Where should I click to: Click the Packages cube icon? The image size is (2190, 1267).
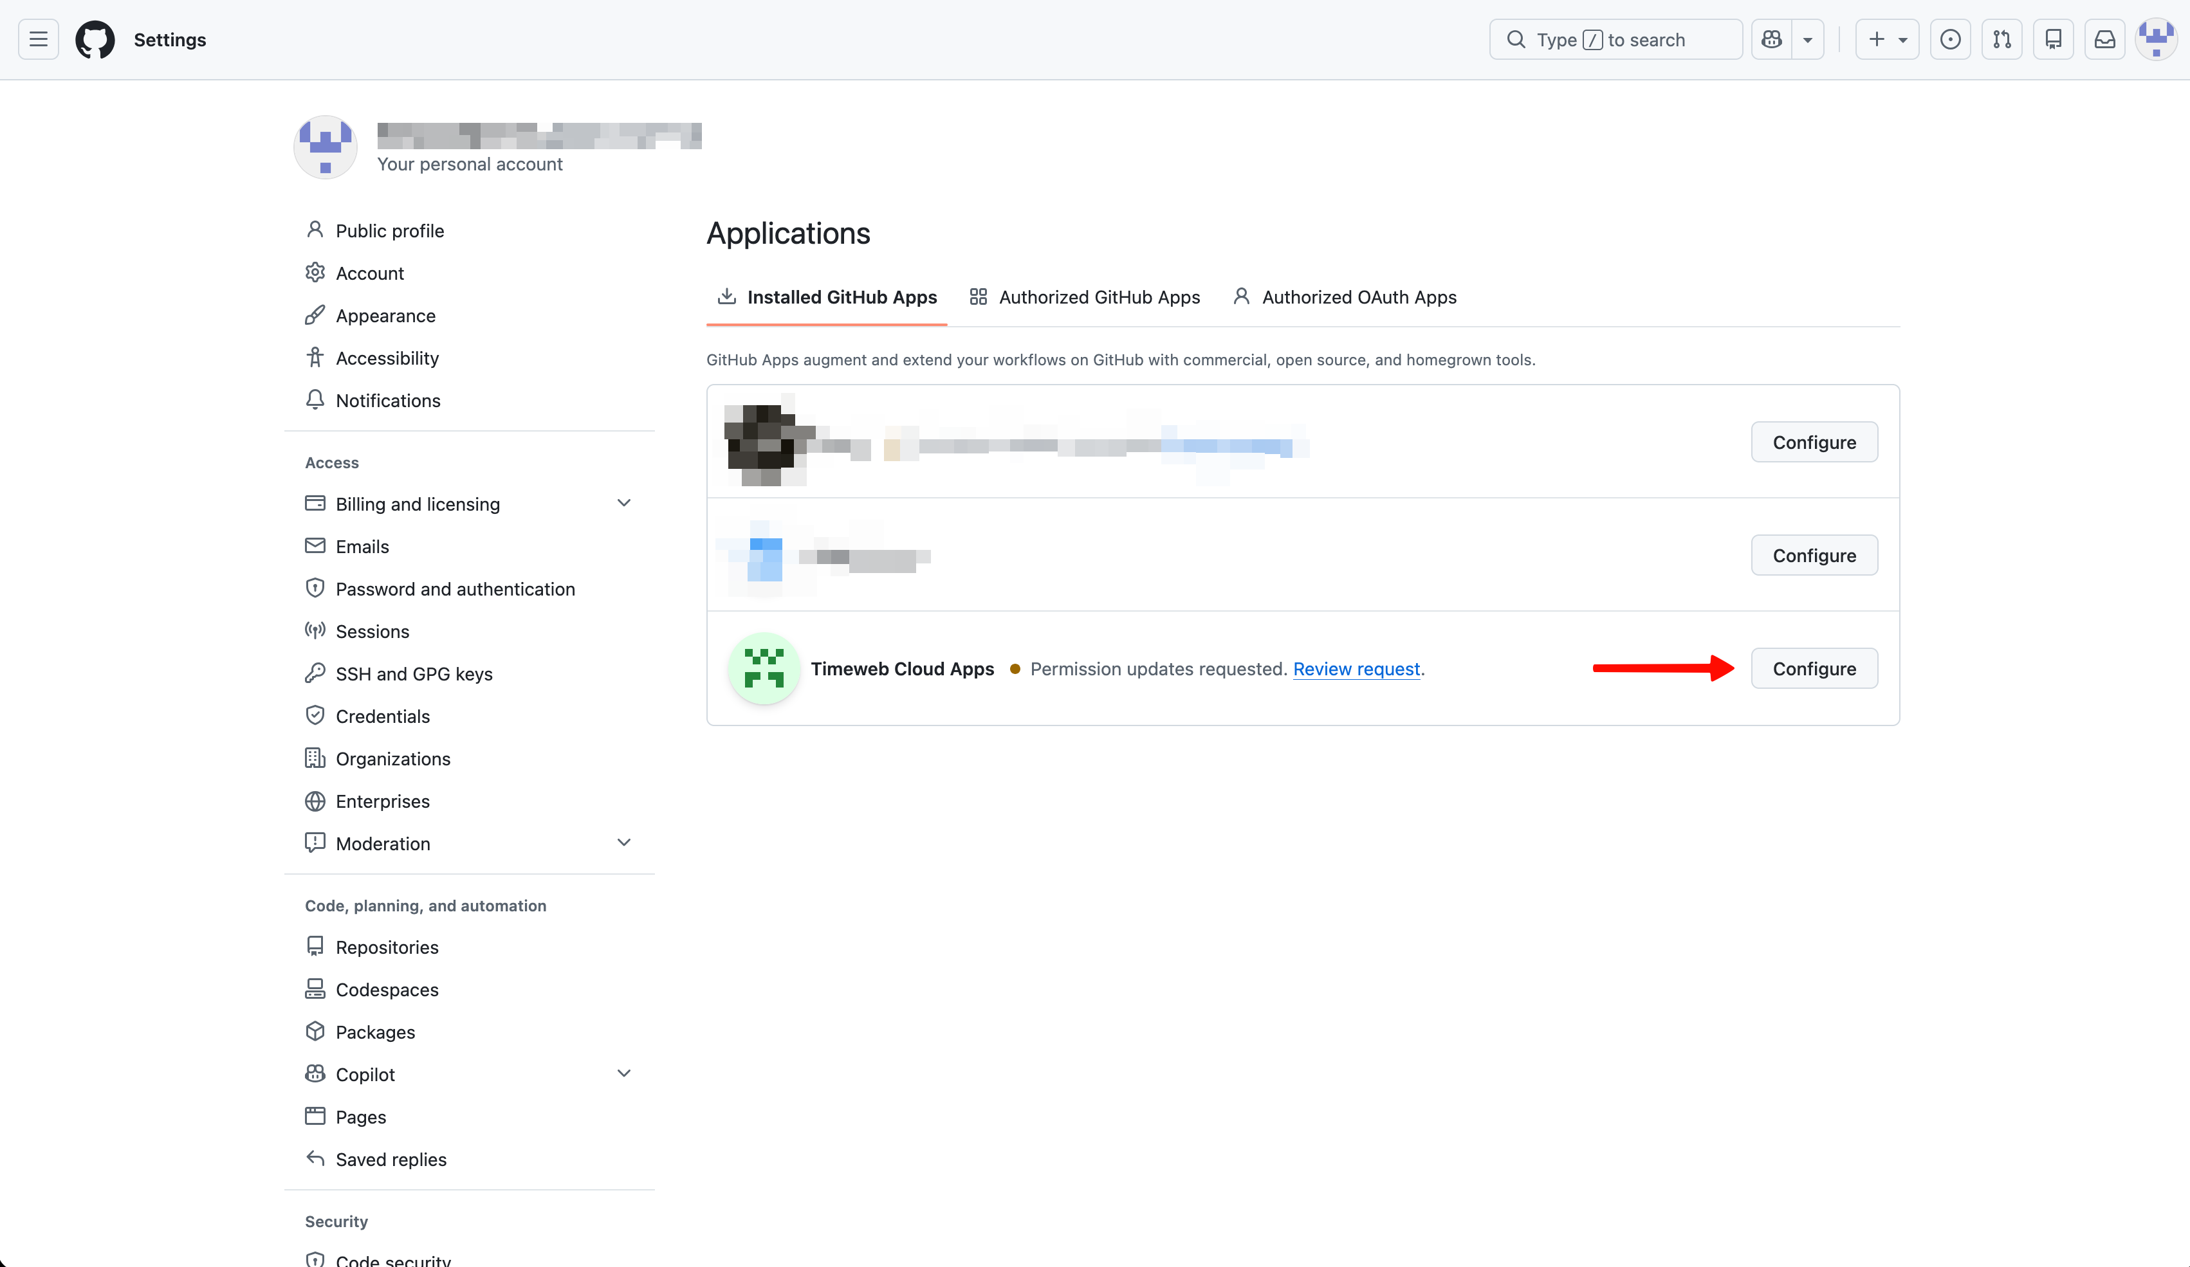tap(315, 1032)
